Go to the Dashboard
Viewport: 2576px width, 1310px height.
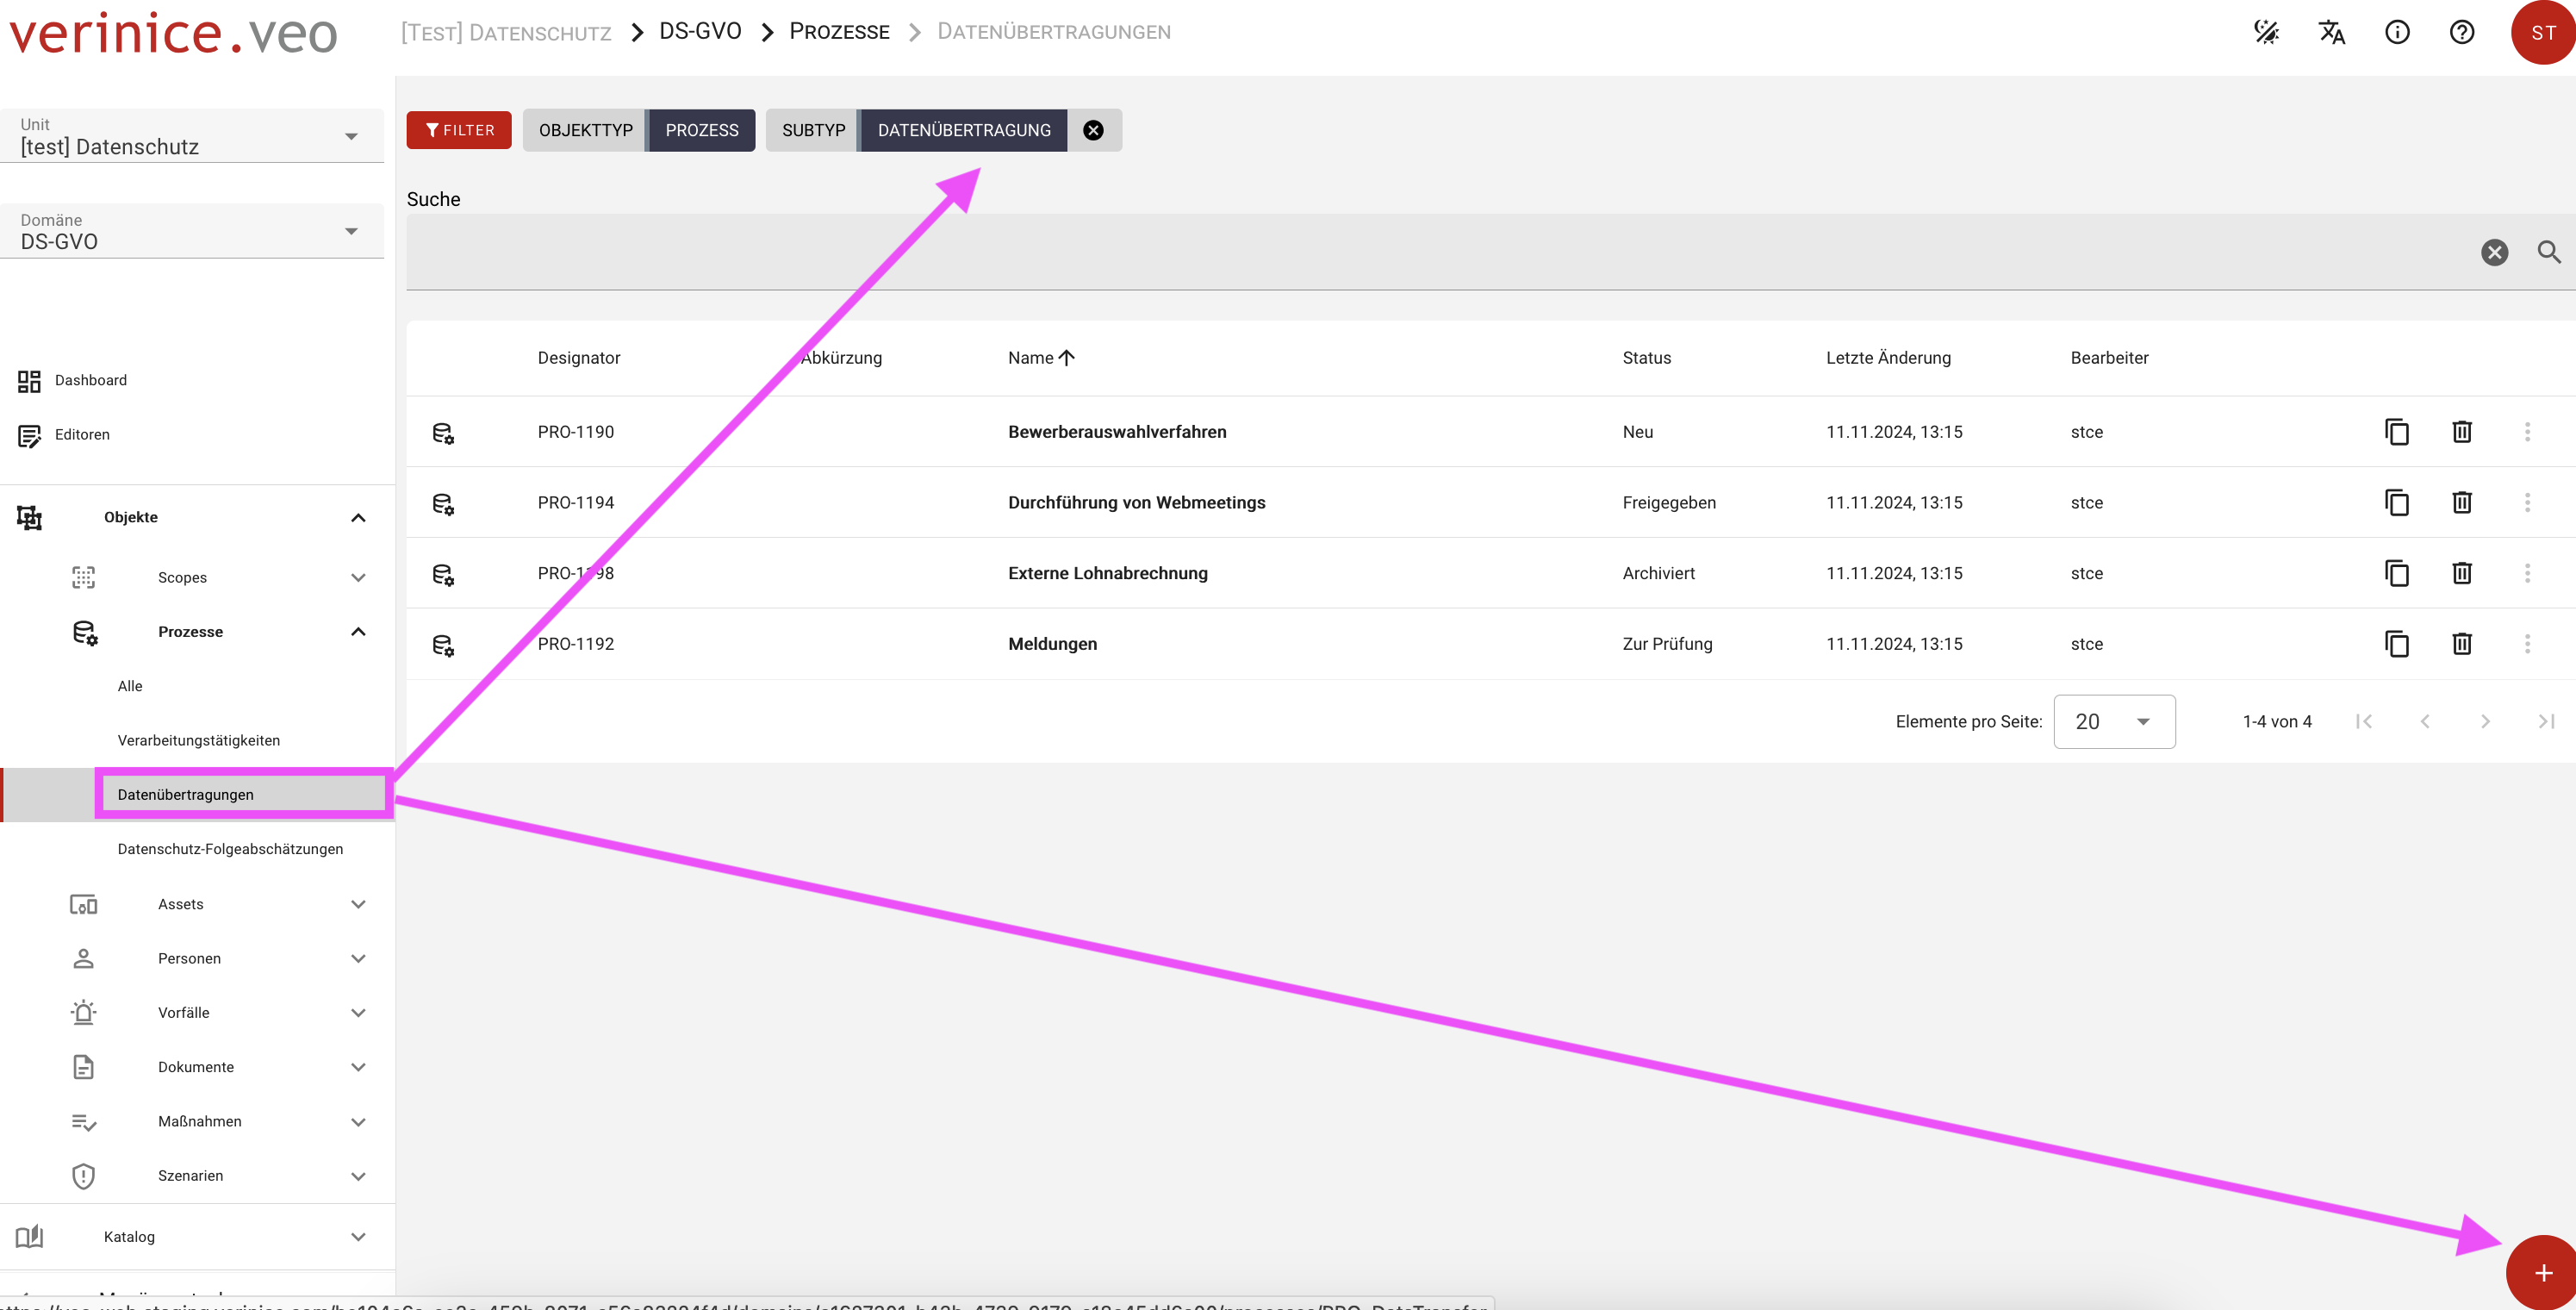(x=90, y=380)
